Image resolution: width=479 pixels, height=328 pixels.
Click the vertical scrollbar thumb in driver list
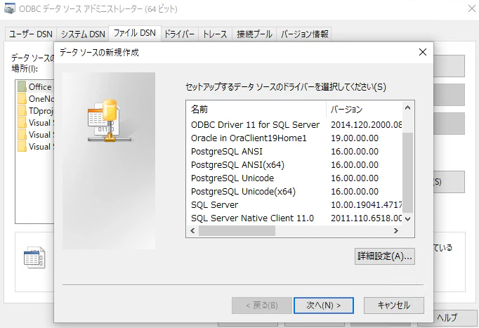(x=408, y=172)
